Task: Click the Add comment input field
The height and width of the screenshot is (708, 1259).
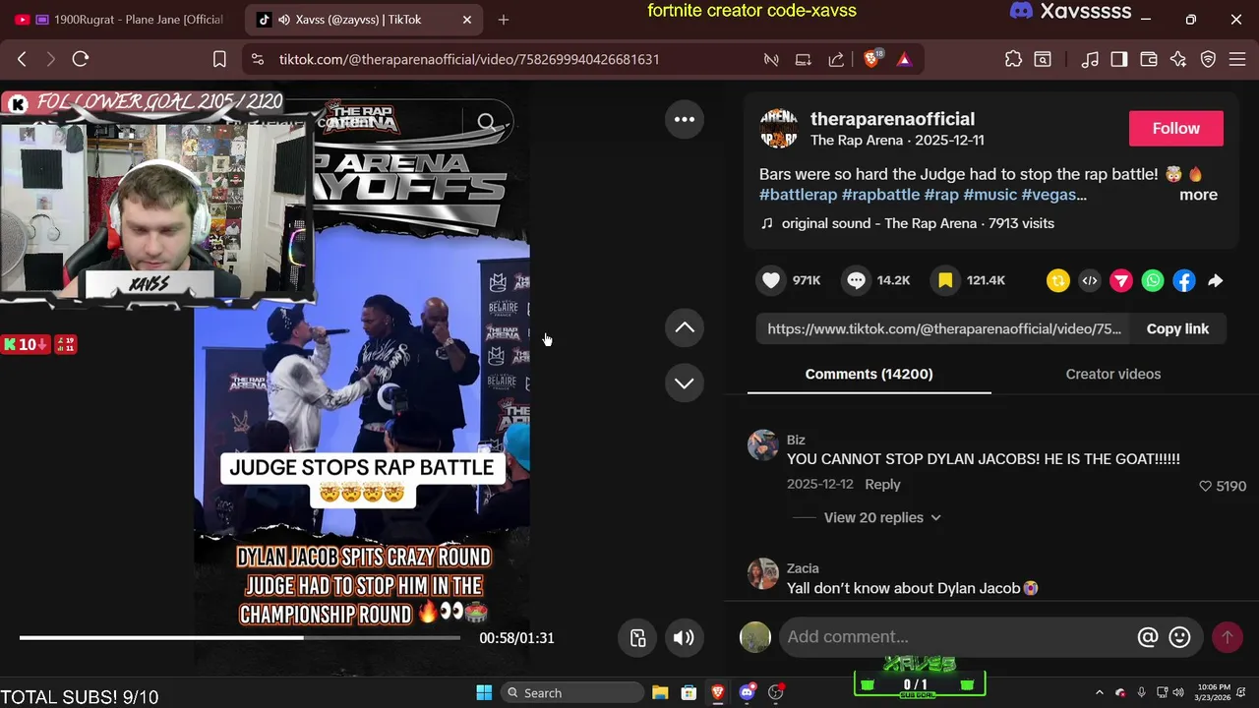Action: point(956,637)
